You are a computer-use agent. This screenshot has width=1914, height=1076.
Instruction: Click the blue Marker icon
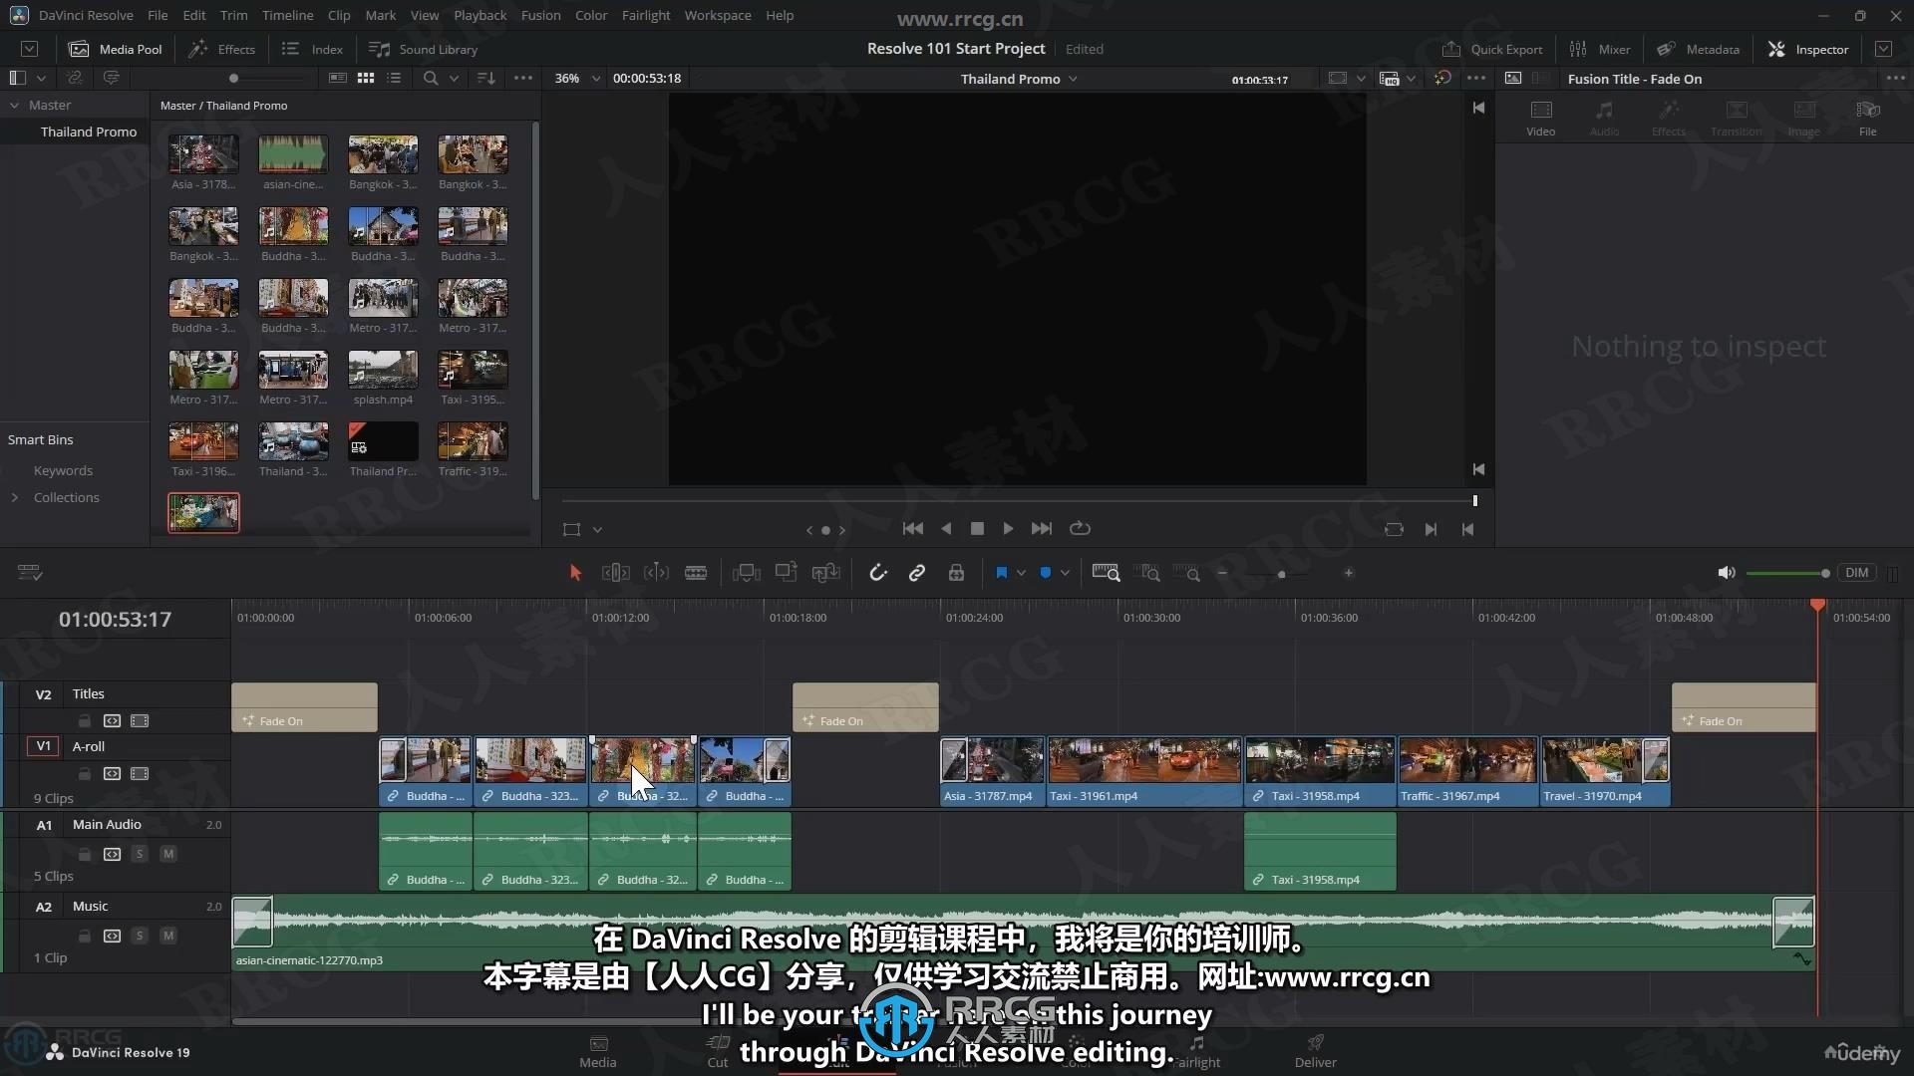(1046, 573)
